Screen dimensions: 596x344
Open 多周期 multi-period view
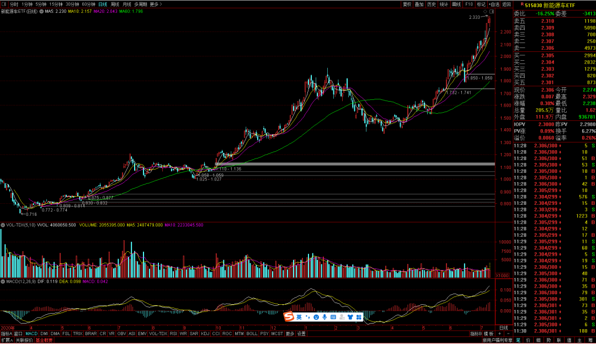pyautogui.click(x=141, y=4)
